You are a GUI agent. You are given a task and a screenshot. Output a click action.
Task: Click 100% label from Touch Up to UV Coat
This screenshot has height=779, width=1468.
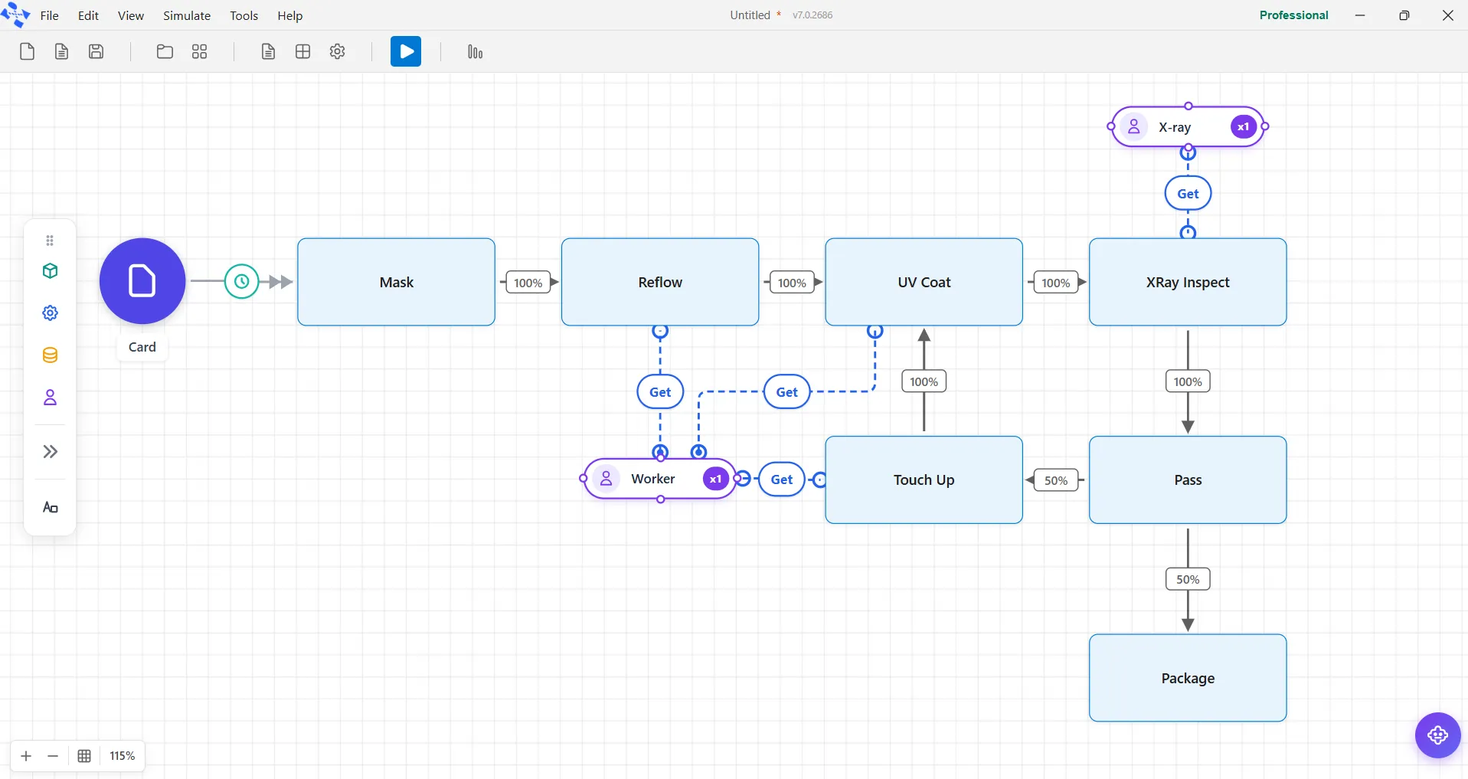[x=924, y=381]
